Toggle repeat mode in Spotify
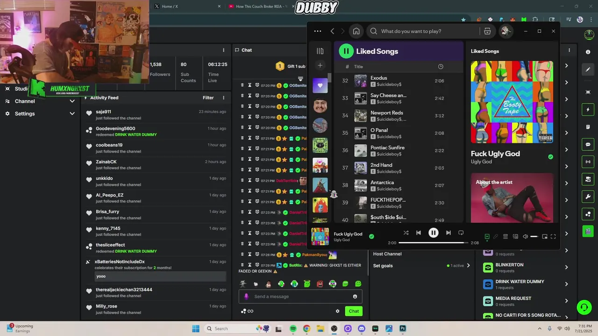 pos(461,233)
